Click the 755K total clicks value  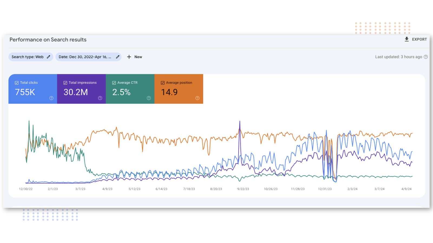25,92
